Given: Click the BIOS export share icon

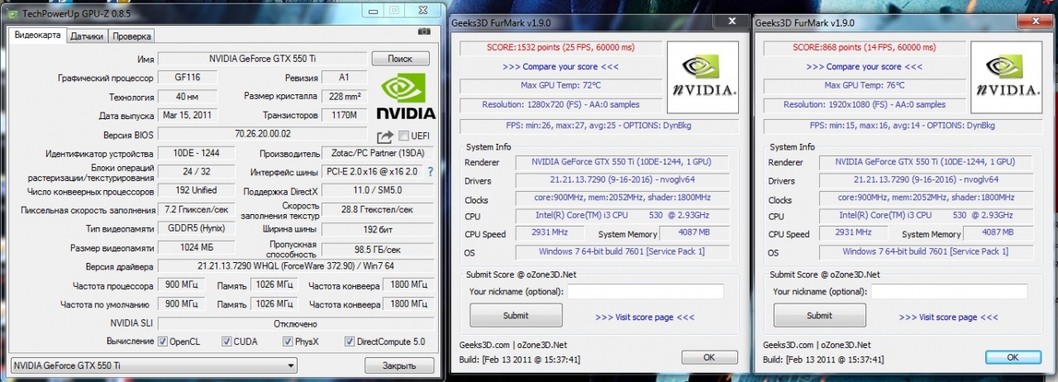Looking at the screenshot, I should [385, 136].
